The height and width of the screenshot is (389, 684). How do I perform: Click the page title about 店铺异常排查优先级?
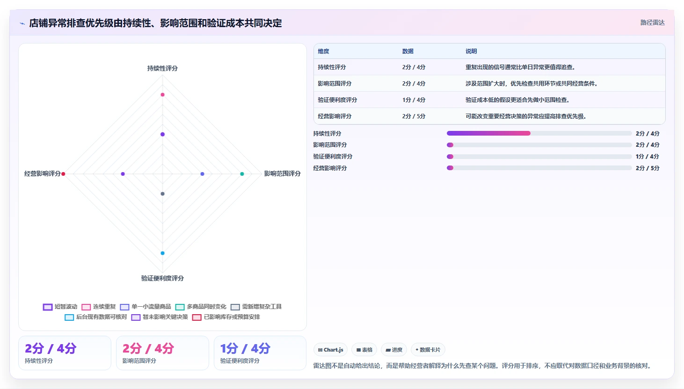tap(155, 23)
